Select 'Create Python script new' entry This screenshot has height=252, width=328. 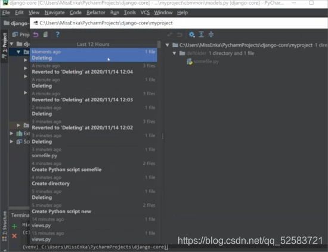click(x=93, y=209)
